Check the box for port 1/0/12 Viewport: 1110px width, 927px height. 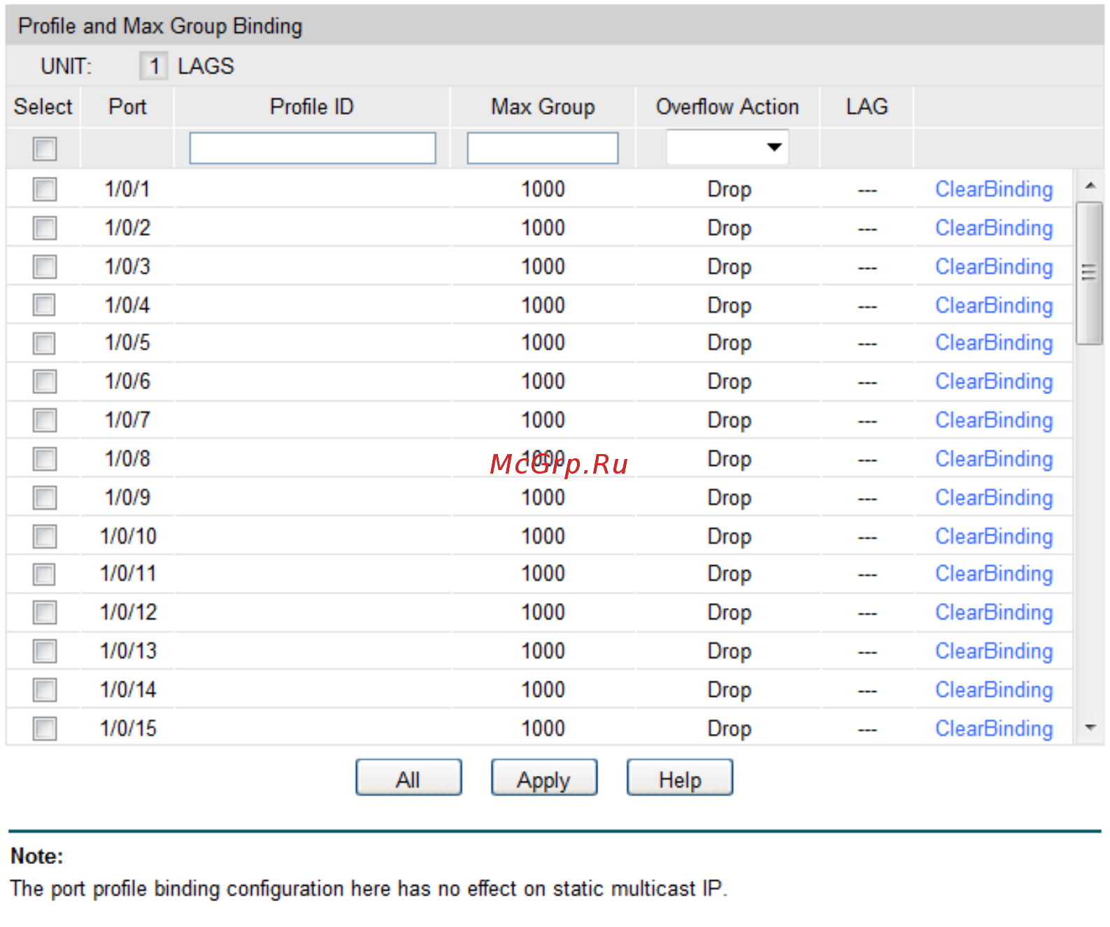pos(45,612)
